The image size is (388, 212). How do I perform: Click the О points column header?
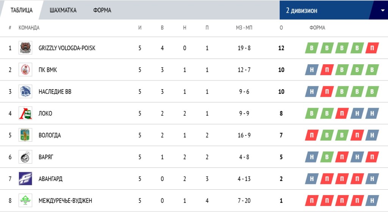(281, 28)
